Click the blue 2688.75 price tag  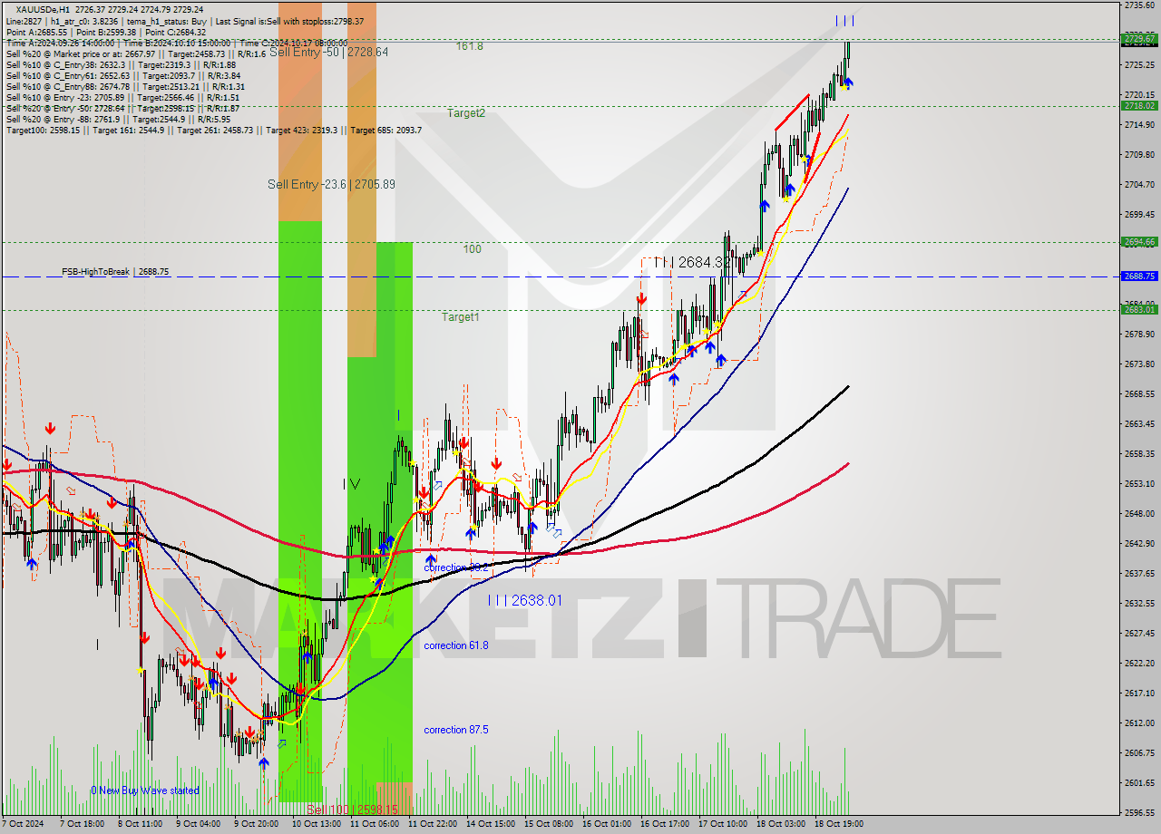(x=1139, y=276)
